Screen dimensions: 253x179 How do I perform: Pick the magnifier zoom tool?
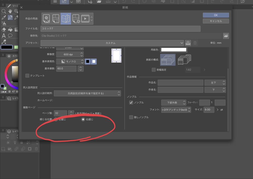pos(4,11)
